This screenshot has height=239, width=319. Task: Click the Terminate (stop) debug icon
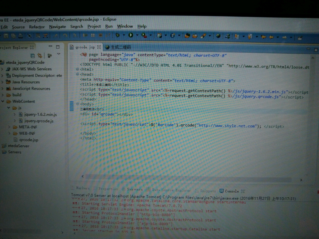[100, 36]
